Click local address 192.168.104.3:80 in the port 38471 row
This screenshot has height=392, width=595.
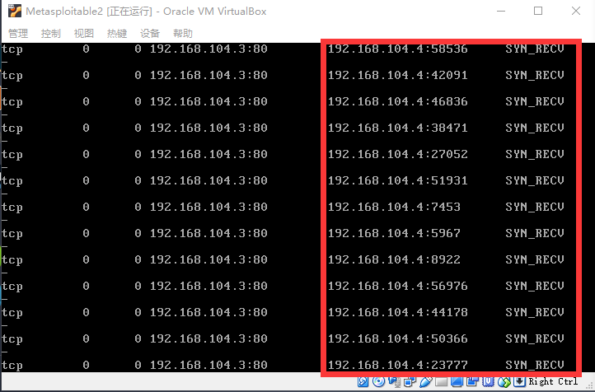click(208, 128)
